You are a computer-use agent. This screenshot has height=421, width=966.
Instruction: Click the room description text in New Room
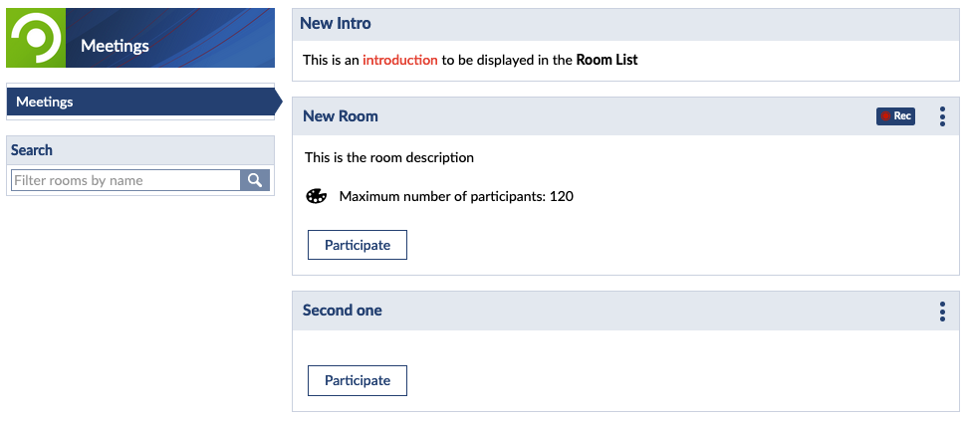(x=389, y=157)
